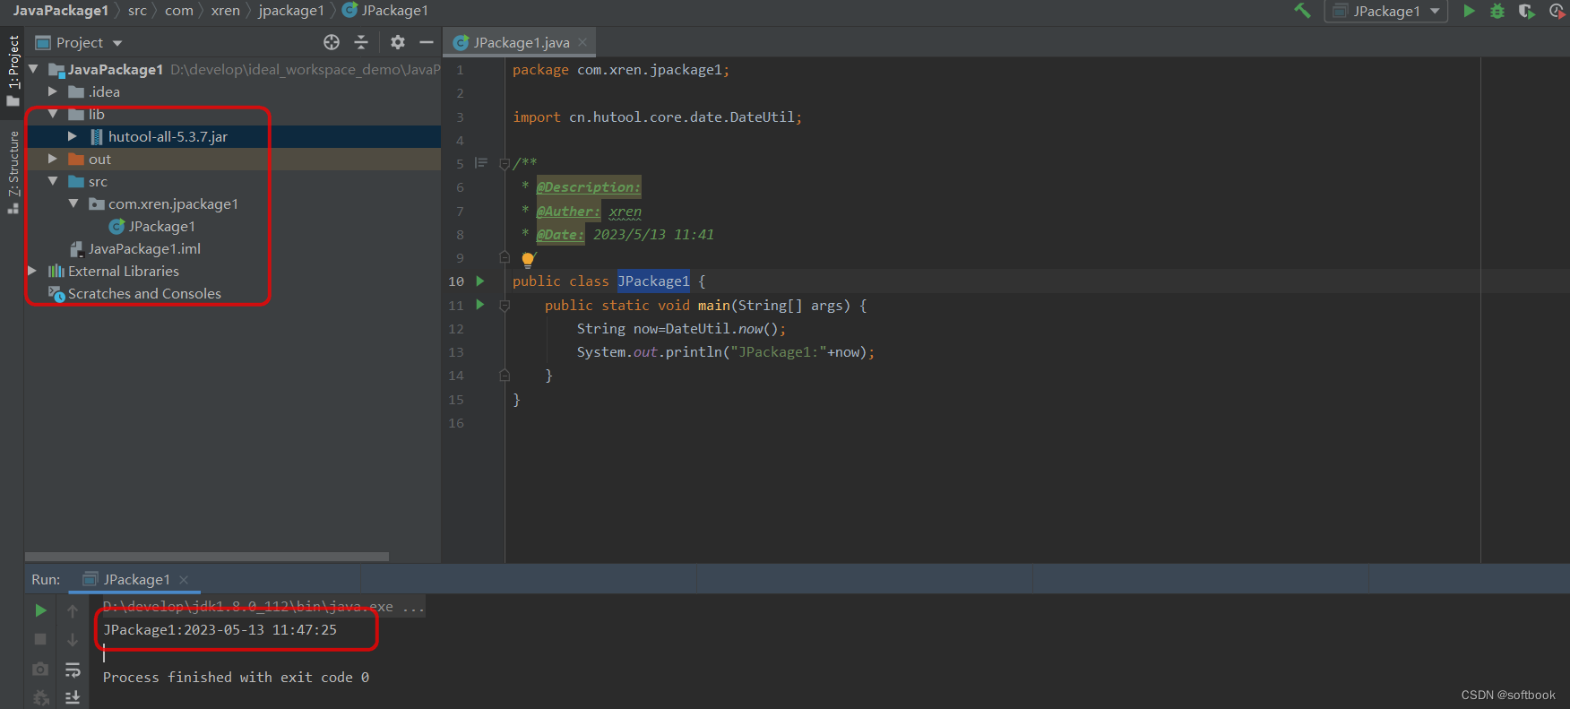This screenshot has width=1570, height=709.
Task: Click the Build Project hammer icon
Action: coord(1302,11)
